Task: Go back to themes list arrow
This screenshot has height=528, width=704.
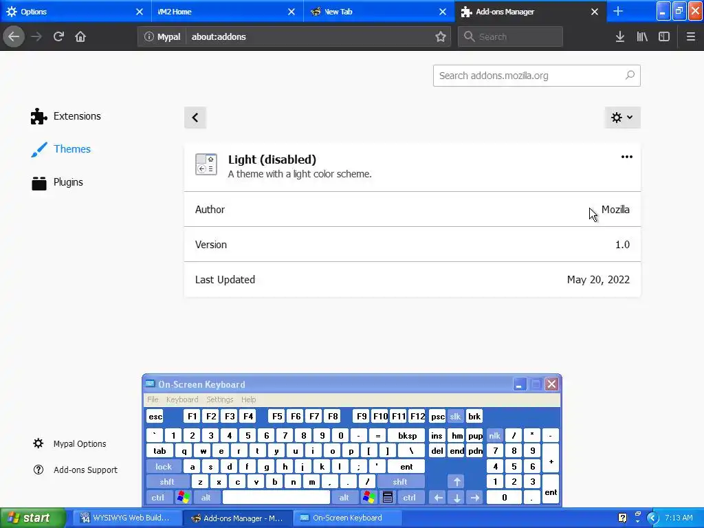Action: (x=195, y=118)
